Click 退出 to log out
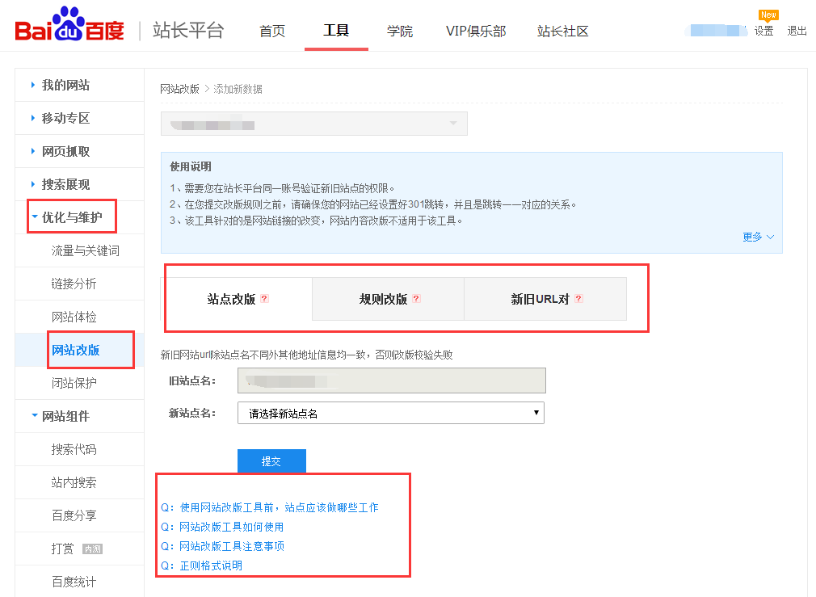 (797, 31)
